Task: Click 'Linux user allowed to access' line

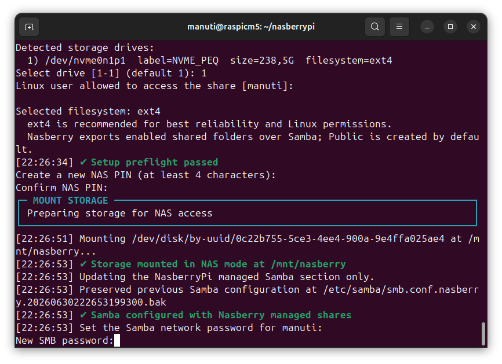Action: click(x=154, y=86)
